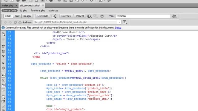This screenshot has height=111, width=198.
Task: Click the browser Back arrow
Action: 6,22
